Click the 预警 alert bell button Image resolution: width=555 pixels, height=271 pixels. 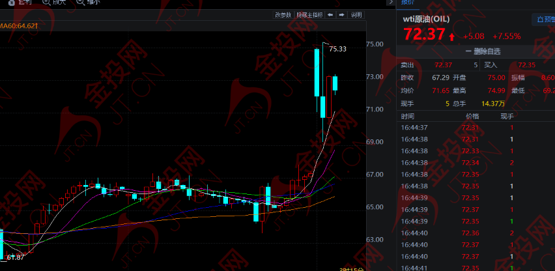coord(542,20)
